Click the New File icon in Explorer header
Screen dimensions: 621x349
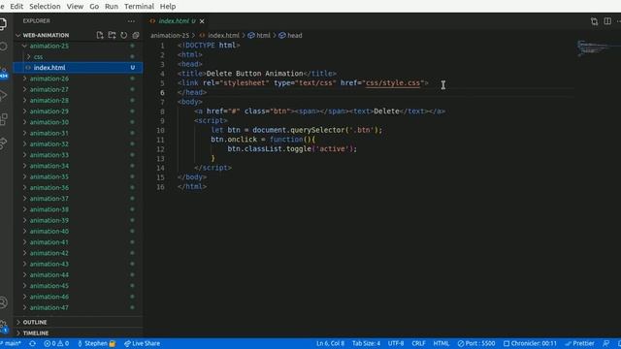(100, 35)
